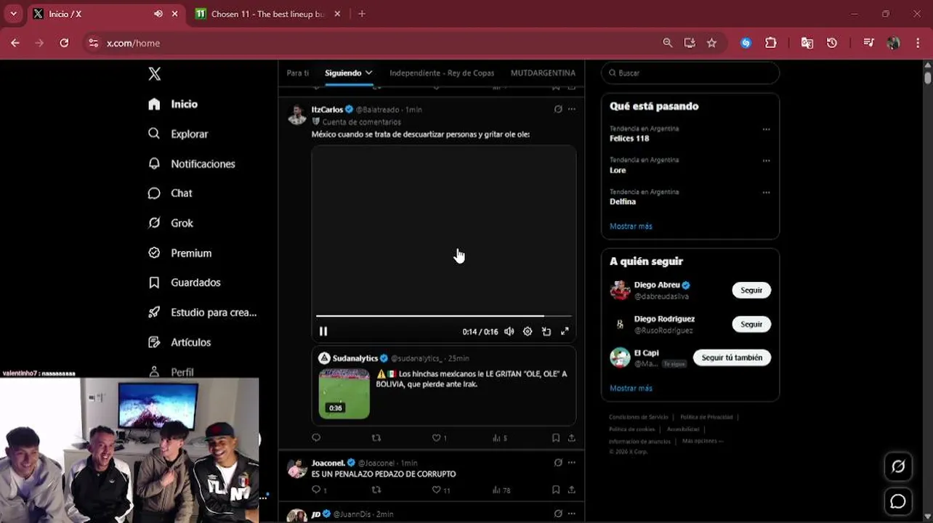Screen dimensions: 933x523
Task: Reply to ItzCarlos post
Action: tap(316, 438)
